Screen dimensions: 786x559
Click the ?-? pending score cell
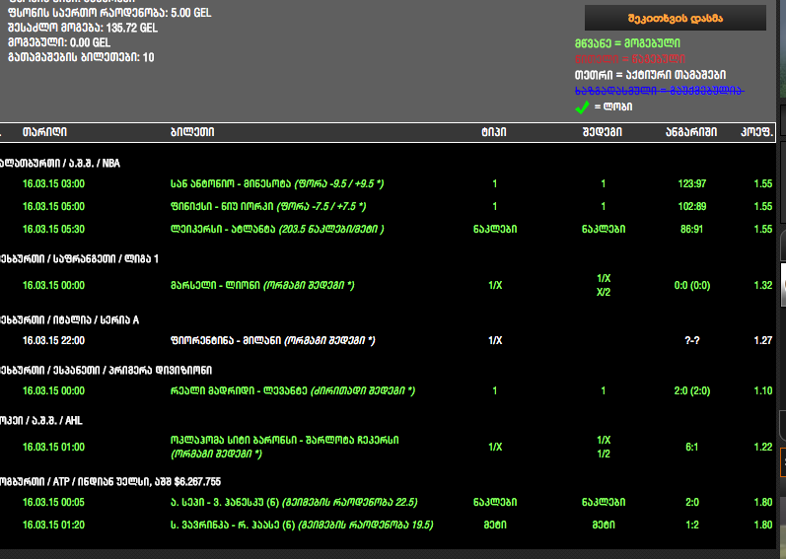(691, 340)
